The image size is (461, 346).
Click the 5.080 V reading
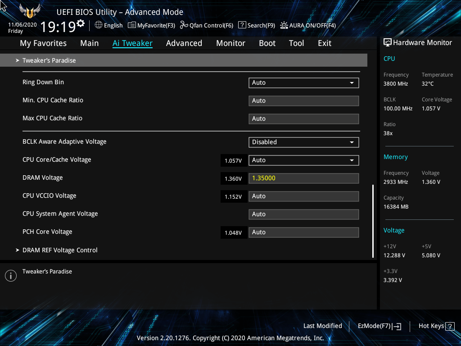(x=431, y=255)
